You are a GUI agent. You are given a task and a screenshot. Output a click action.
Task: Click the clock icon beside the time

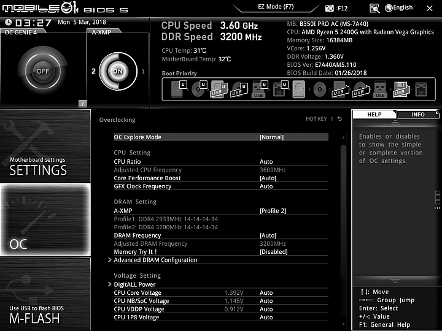8,22
